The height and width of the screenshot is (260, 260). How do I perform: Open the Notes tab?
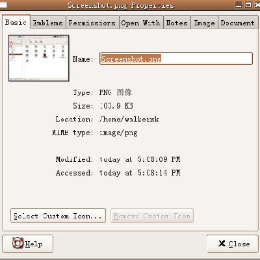coord(177,23)
